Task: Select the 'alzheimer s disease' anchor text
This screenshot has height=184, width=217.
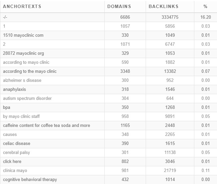Action: pos(22,80)
